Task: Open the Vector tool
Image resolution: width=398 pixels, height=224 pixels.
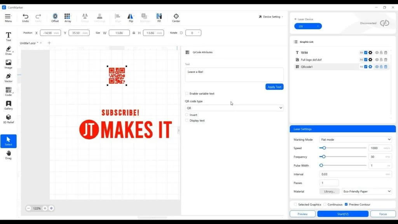Action: coord(8,78)
